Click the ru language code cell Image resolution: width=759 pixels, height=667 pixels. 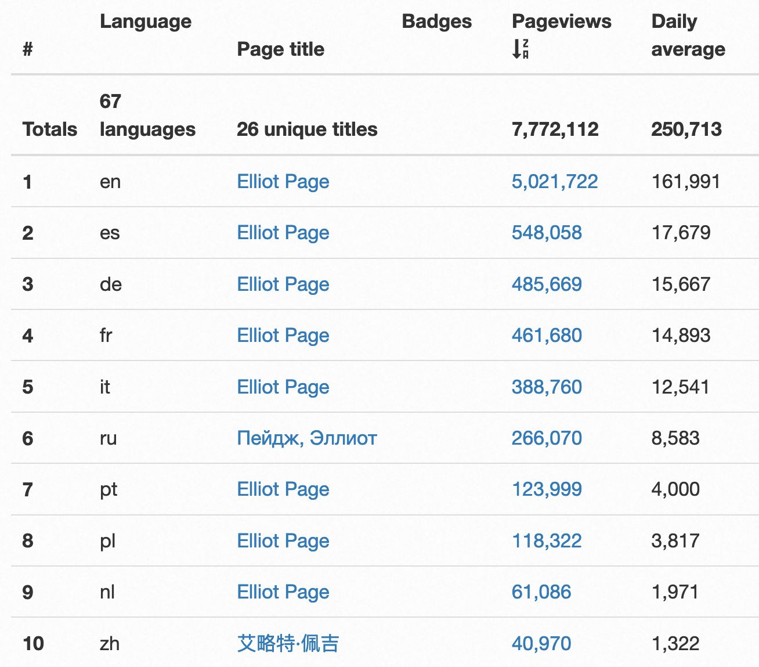point(109,438)
